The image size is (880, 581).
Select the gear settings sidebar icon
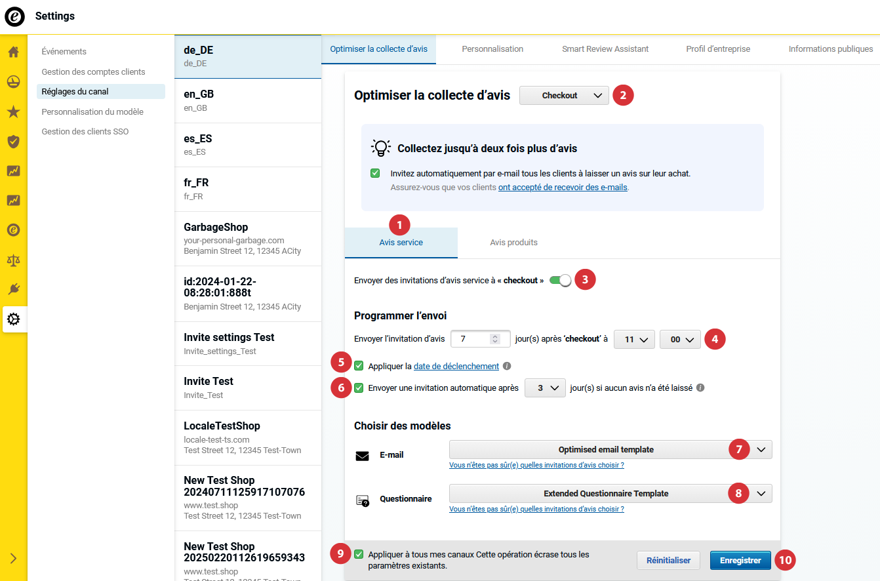(x=13, y=319)
